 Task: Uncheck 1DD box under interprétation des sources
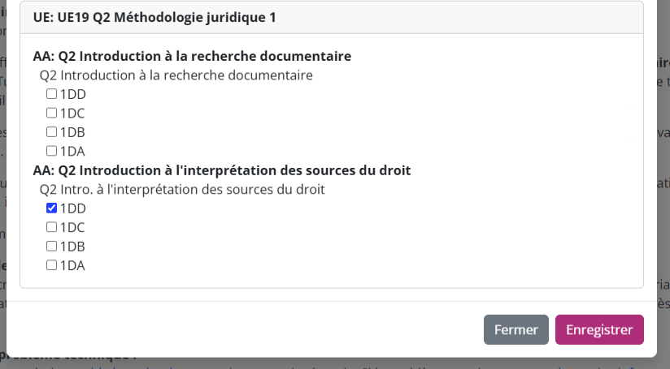point(51,208)
